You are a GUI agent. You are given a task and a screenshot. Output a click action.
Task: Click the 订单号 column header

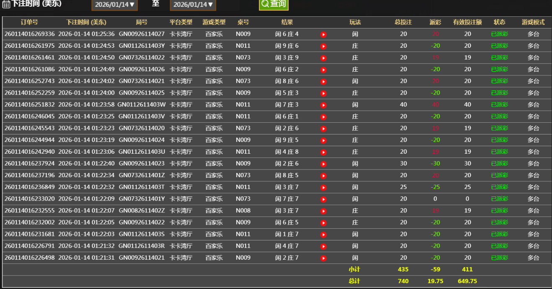pos(29,22)
